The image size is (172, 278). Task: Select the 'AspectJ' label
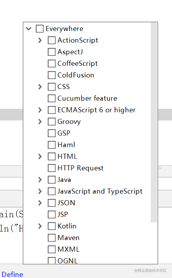pyautogui.click(x=70, y=52)
